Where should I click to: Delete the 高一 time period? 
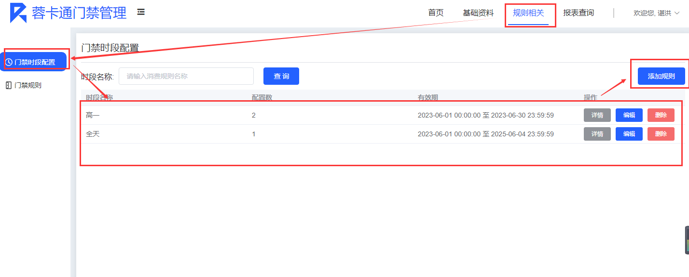(661, 115)
